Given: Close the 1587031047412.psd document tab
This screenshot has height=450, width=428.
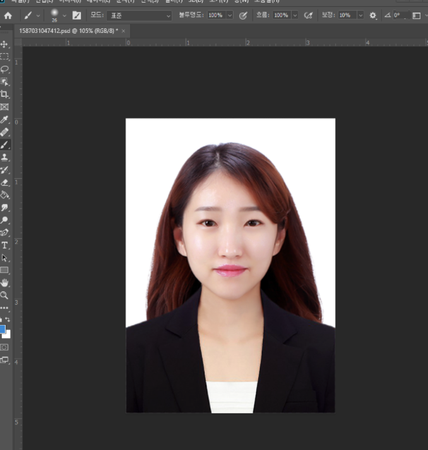Looking at the screenshot, I should pyautogui.click(x=123, y=31).
